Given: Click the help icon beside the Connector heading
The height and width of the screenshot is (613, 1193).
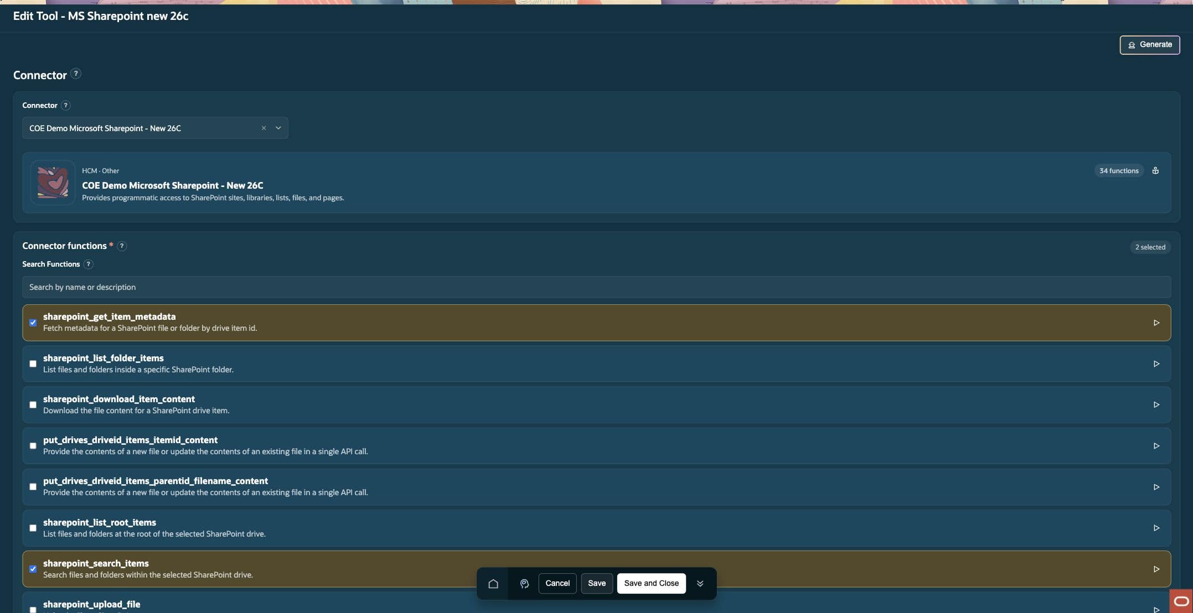Looking at the screenshot, I should click(x=76, y=74).
